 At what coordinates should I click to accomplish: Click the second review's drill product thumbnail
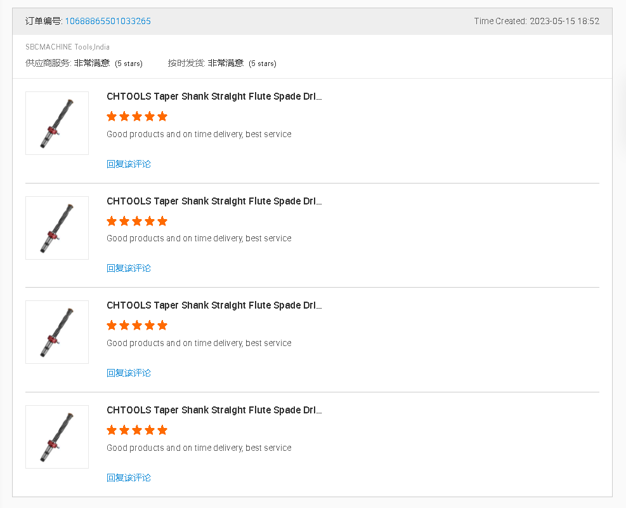point(57,228)
